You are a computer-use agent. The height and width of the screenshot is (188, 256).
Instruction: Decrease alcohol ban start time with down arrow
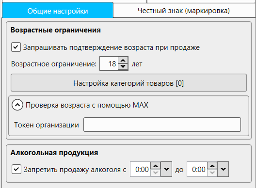point(156,172)
